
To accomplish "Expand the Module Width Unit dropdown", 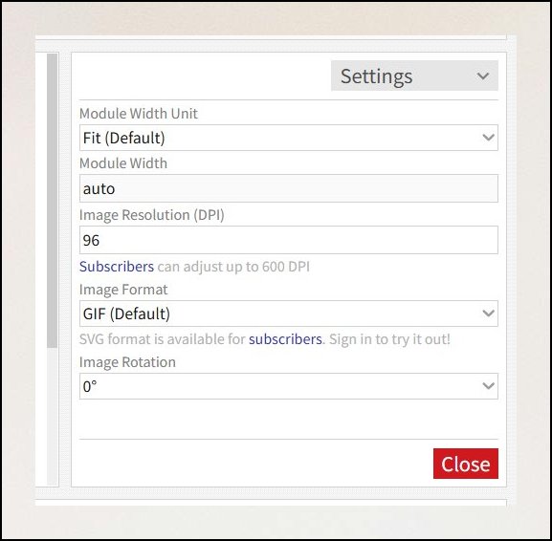I will [x=289, y=138].
